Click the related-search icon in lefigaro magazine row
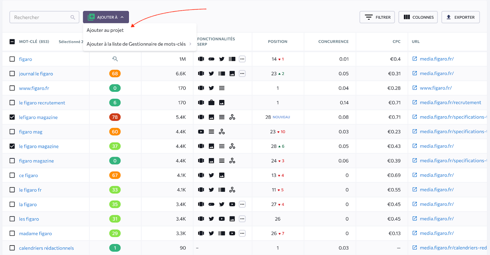 pyautogui.click(x=232, y=117)
